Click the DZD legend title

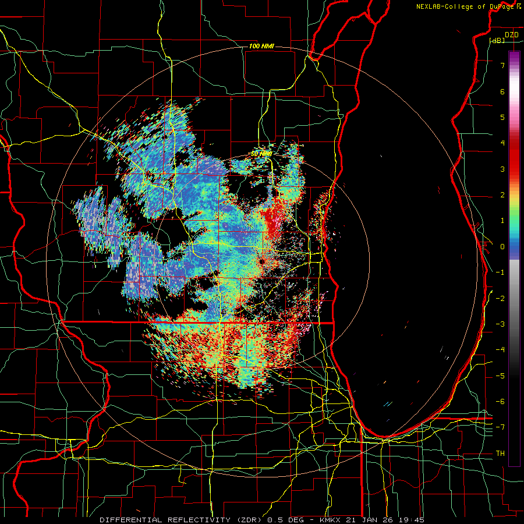pos(511,35)
